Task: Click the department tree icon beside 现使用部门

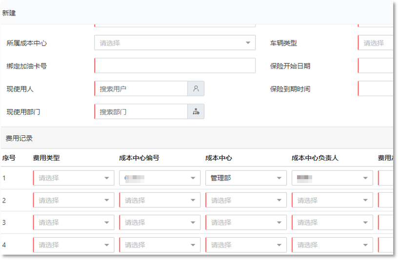Action: (x=196, y=111)
